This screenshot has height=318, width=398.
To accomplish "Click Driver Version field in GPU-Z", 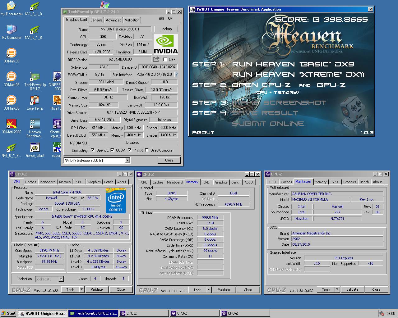I will tap(133, 112).
